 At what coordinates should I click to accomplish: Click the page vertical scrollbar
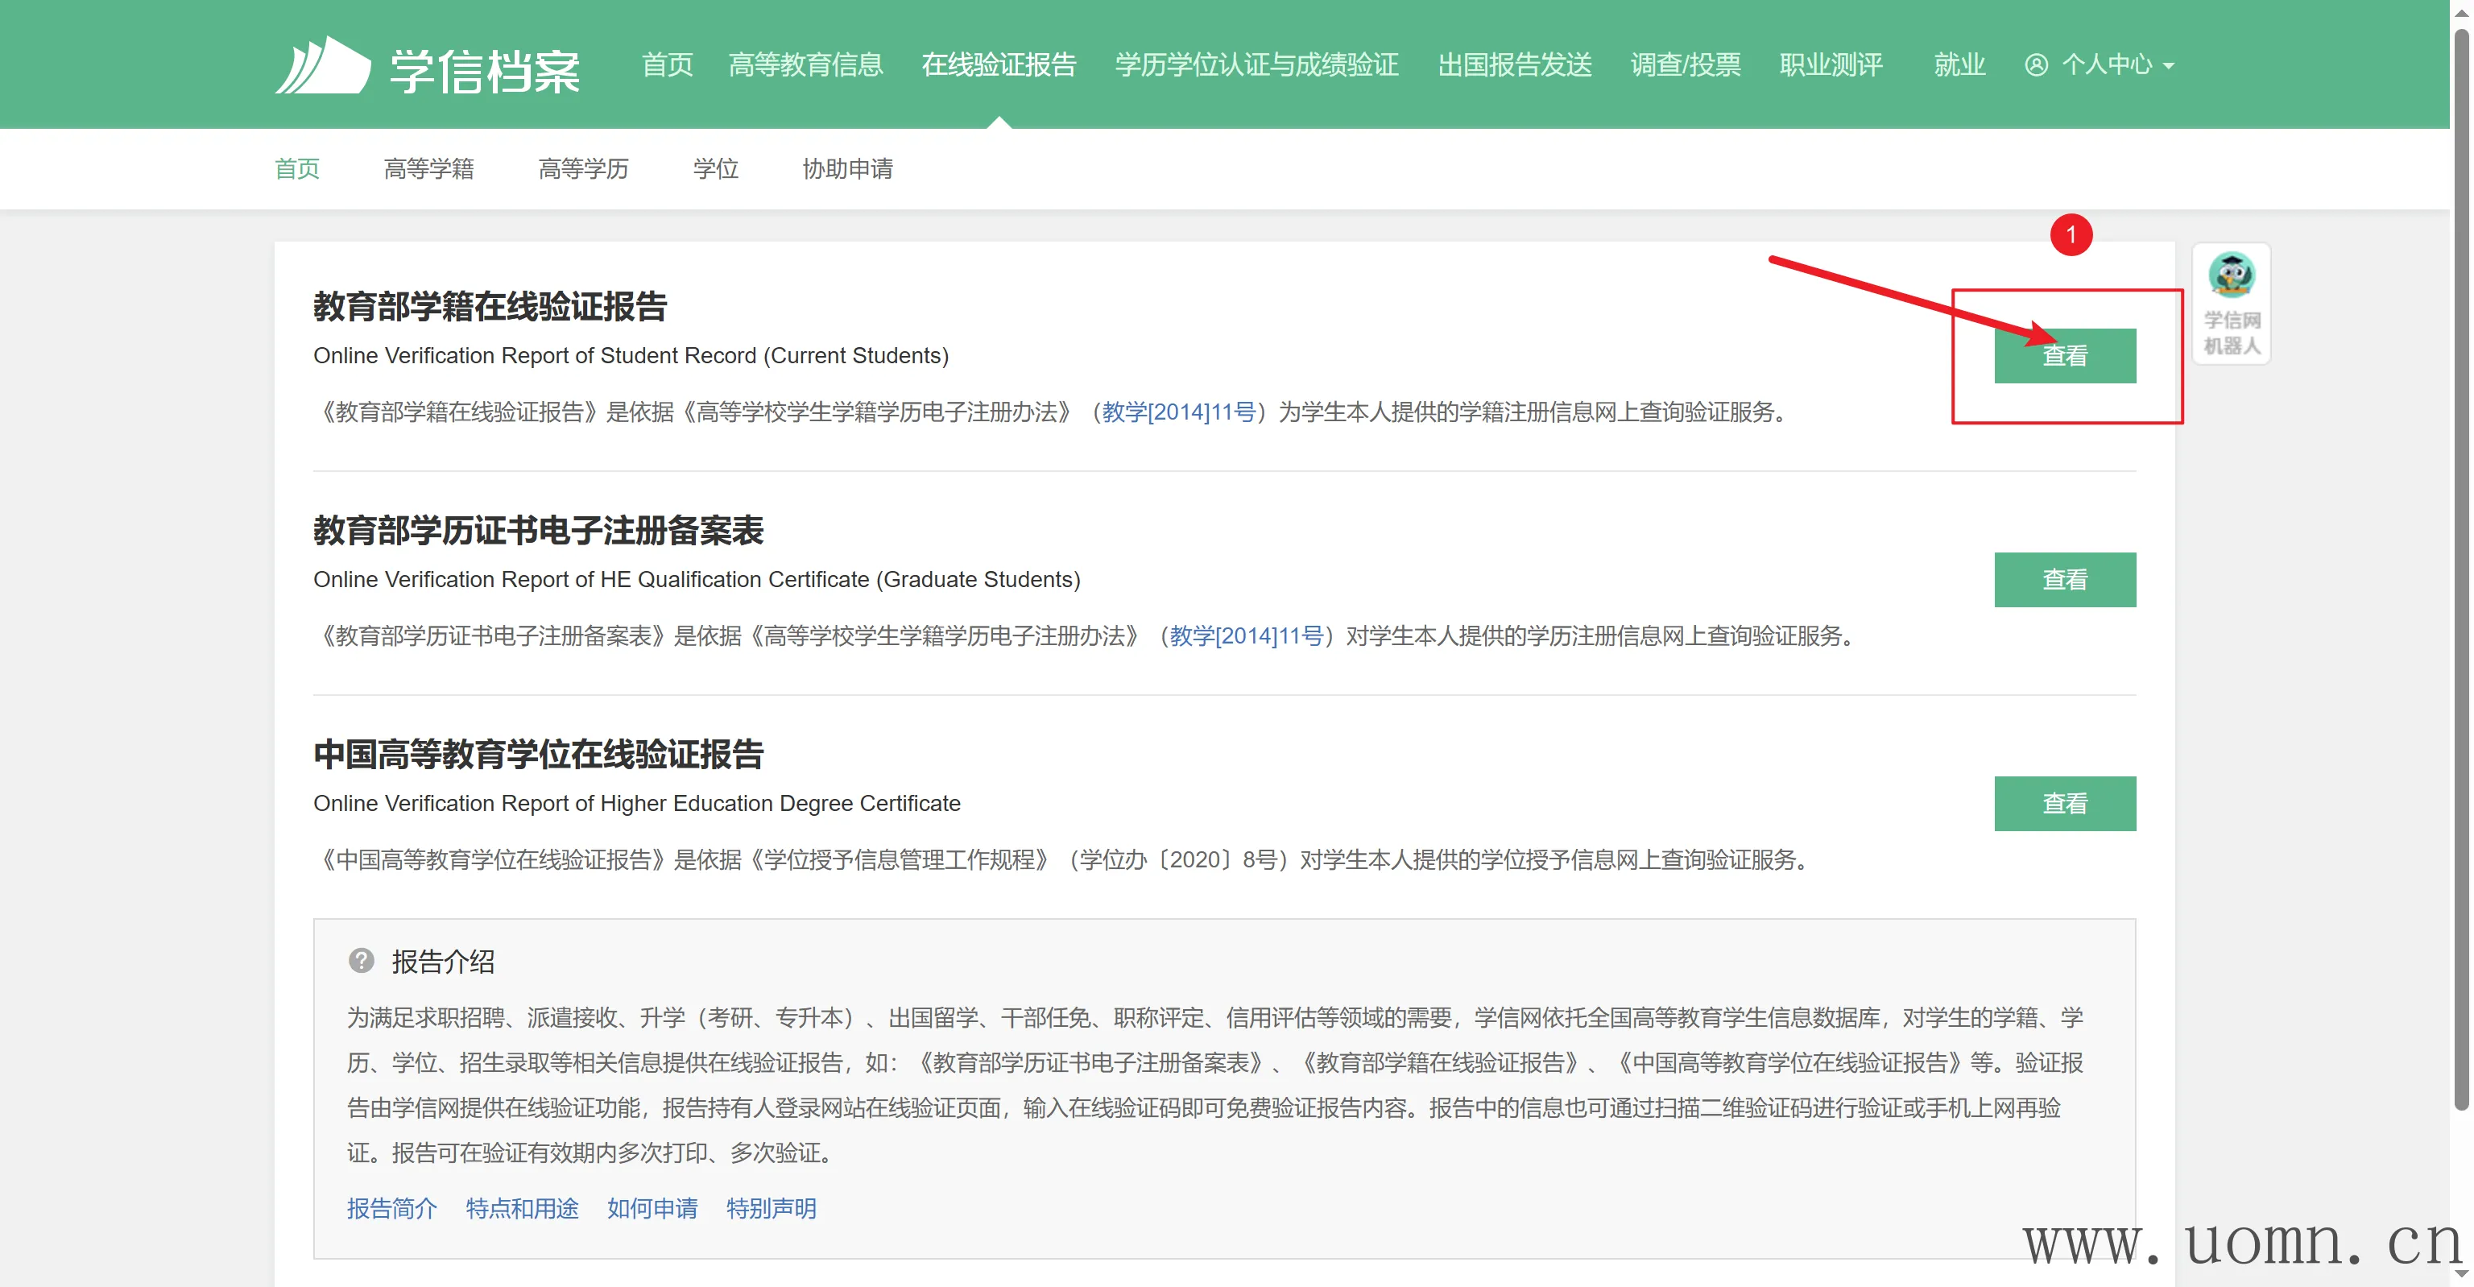[x=2460, y=577]
